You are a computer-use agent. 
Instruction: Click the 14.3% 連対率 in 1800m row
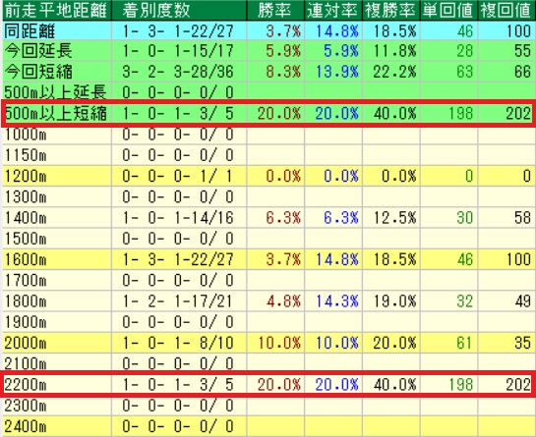coord(336,301)
